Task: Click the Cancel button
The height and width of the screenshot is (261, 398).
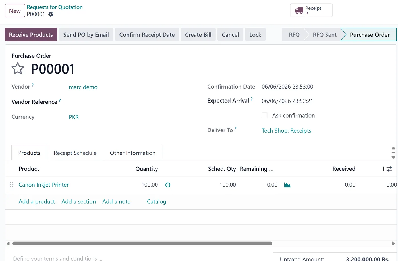Action: 230,35
